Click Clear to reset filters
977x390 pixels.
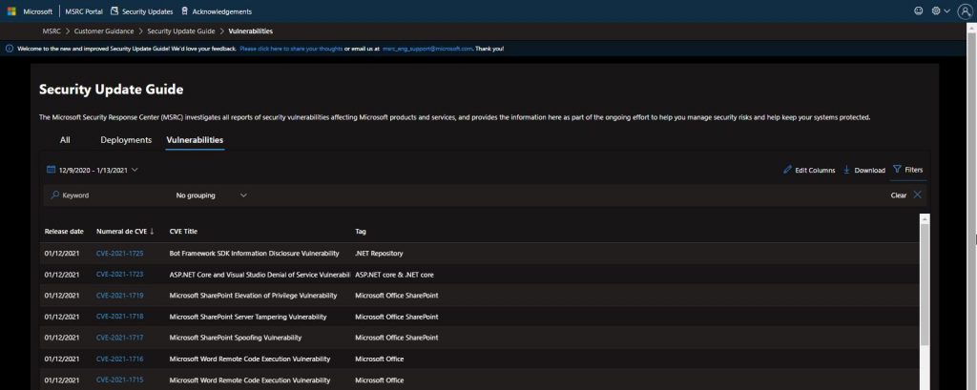[899, 195]
